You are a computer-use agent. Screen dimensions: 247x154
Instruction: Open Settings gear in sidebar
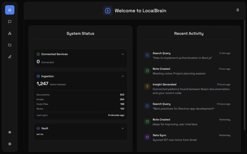9,144
